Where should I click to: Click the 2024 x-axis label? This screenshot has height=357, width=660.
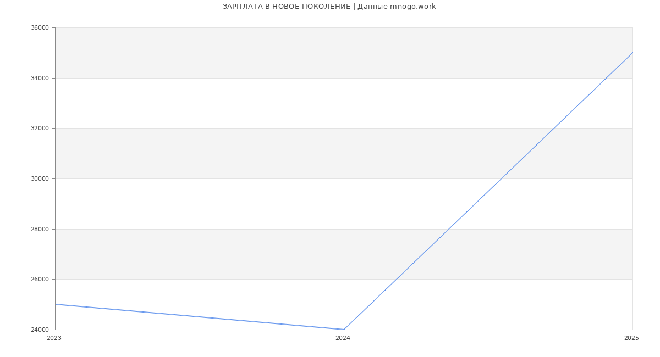tap(343, 338)
